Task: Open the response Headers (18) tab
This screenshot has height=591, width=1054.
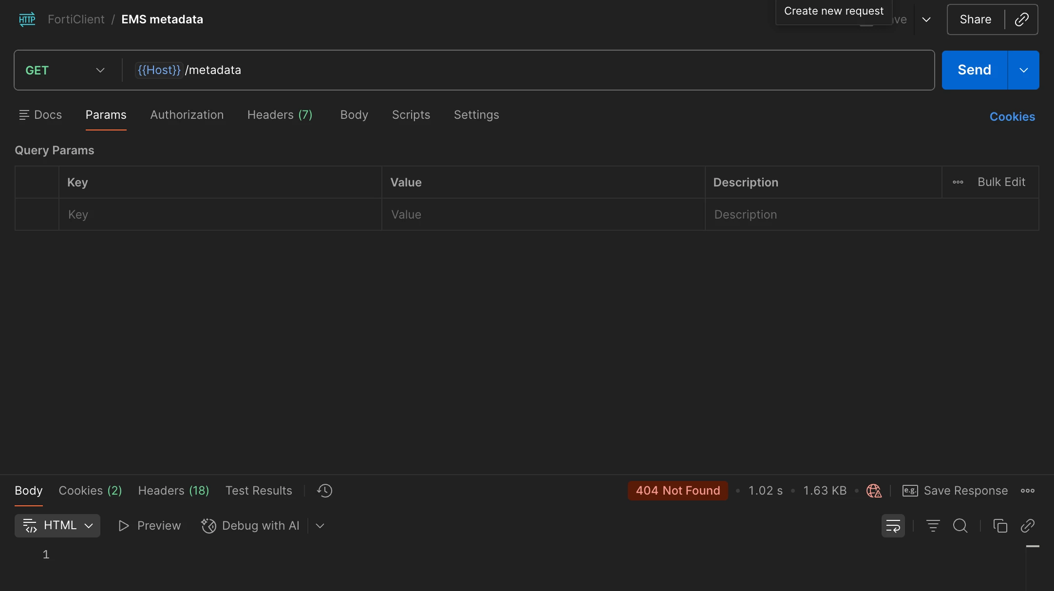Action: pos(174,491)
